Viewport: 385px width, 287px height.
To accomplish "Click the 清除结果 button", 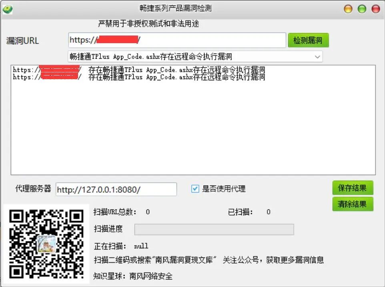I will tap(353, 204).
